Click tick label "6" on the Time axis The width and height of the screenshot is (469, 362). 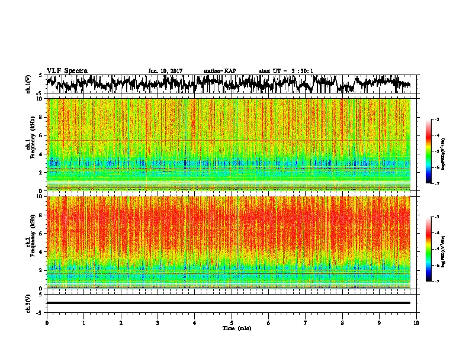[269, 323]
